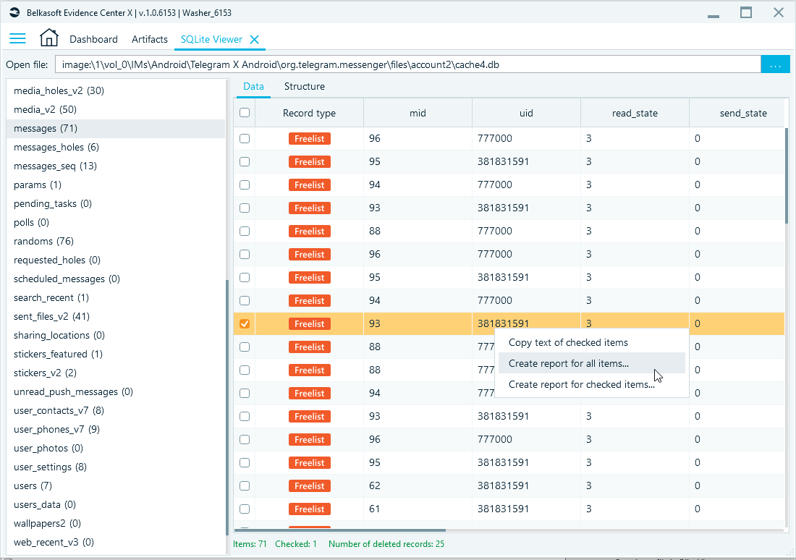Image resolution: width=796 pixels, height=560 pixels.
Task: Open the params (1) table
Action: tap(115, 184)
